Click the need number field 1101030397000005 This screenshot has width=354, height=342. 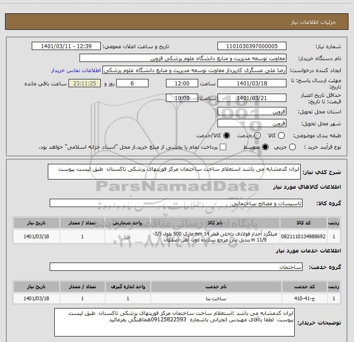tap(252, 46)
